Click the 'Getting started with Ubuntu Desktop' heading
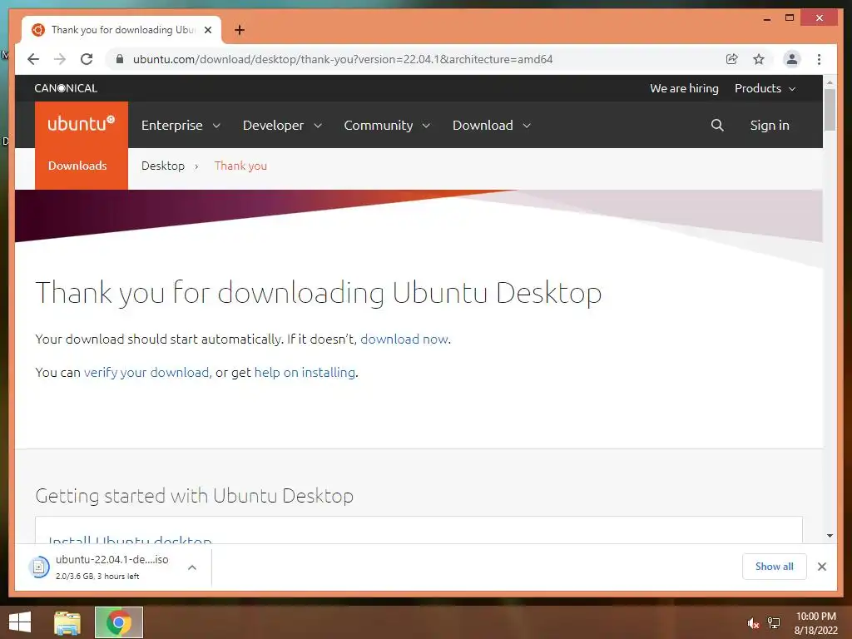 pyautogui.click(x=194, y=496)
